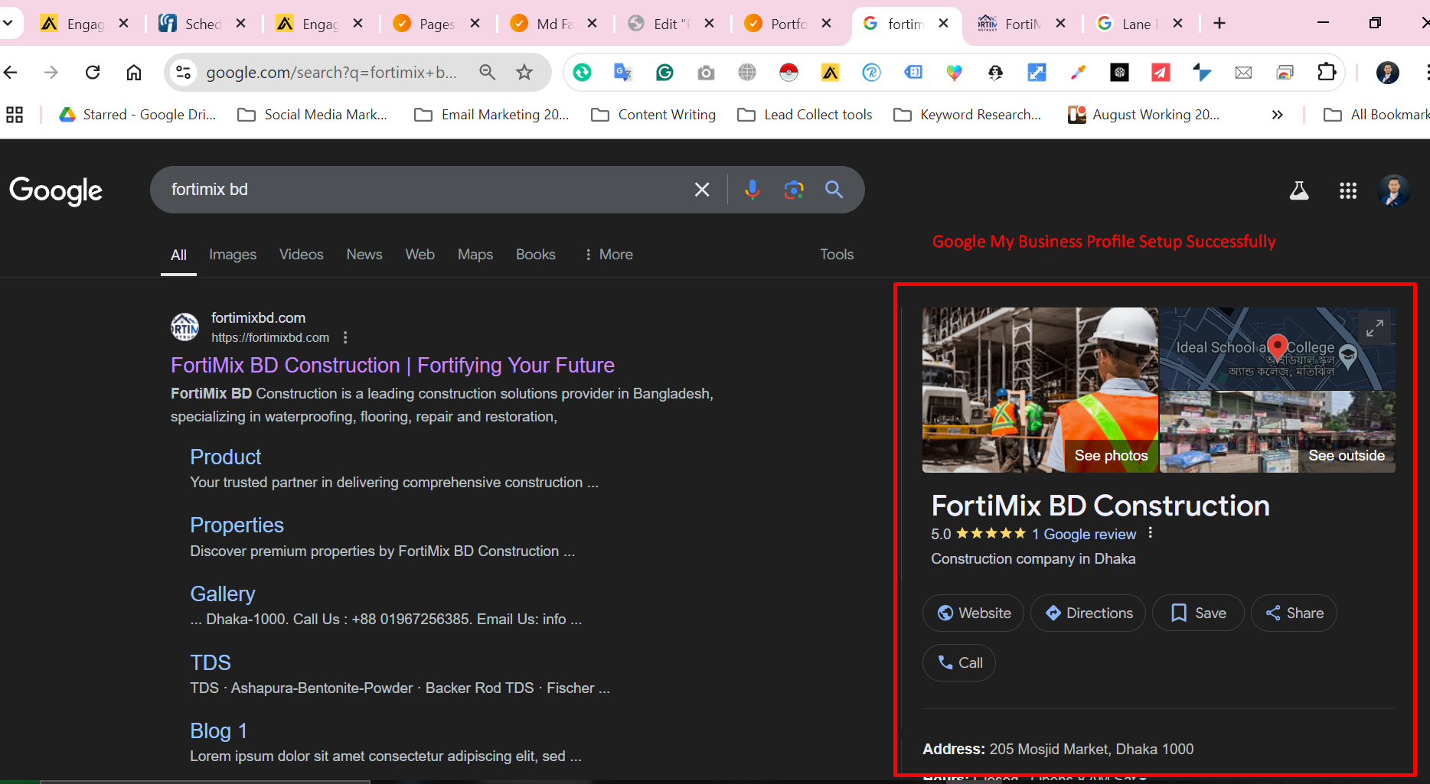The width and height of the screenshot is (1430, 784).
Task: Switch to the Web results tab
Action: point(420,255)
